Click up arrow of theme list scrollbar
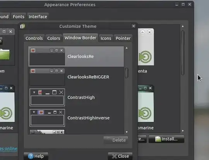 point(183,26)
